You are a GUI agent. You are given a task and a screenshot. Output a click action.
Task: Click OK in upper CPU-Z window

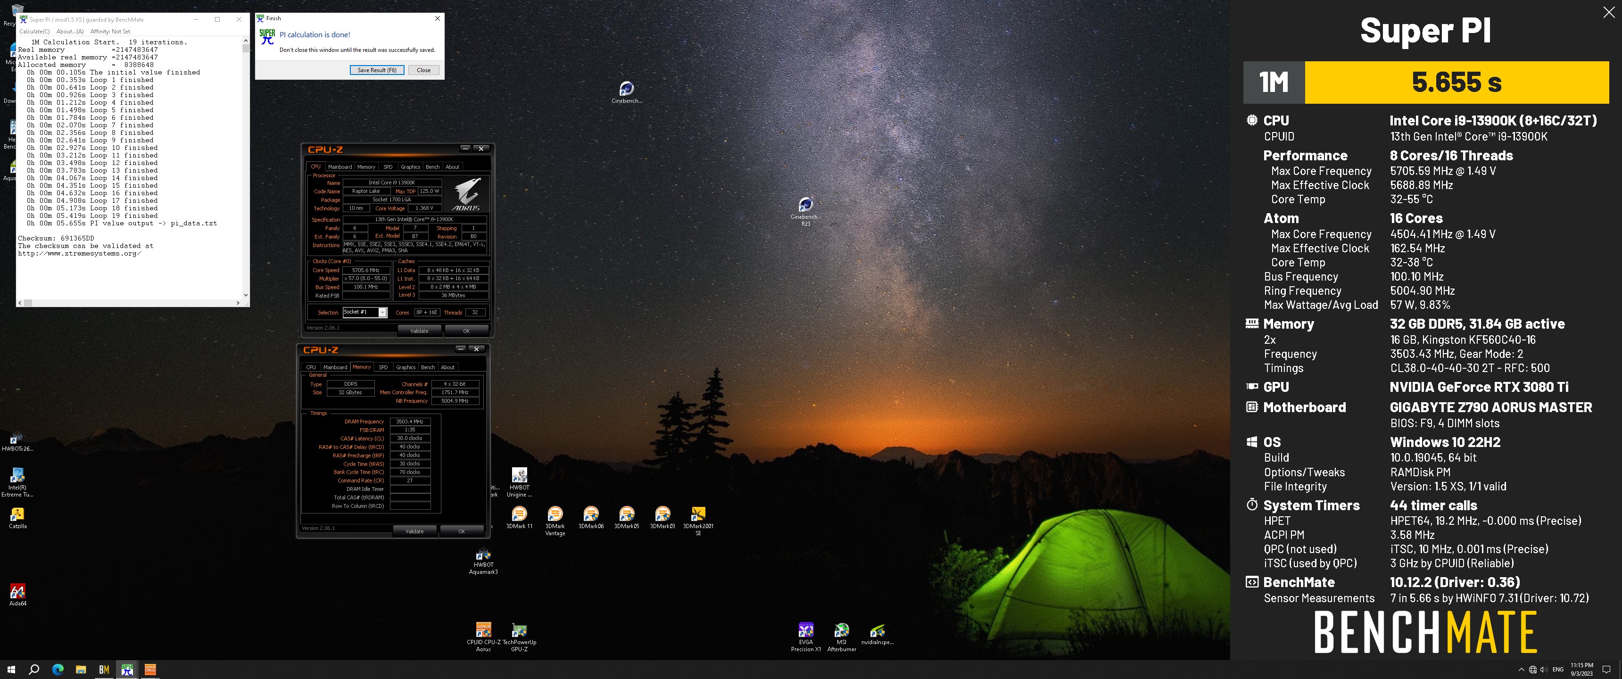(467, 331)
